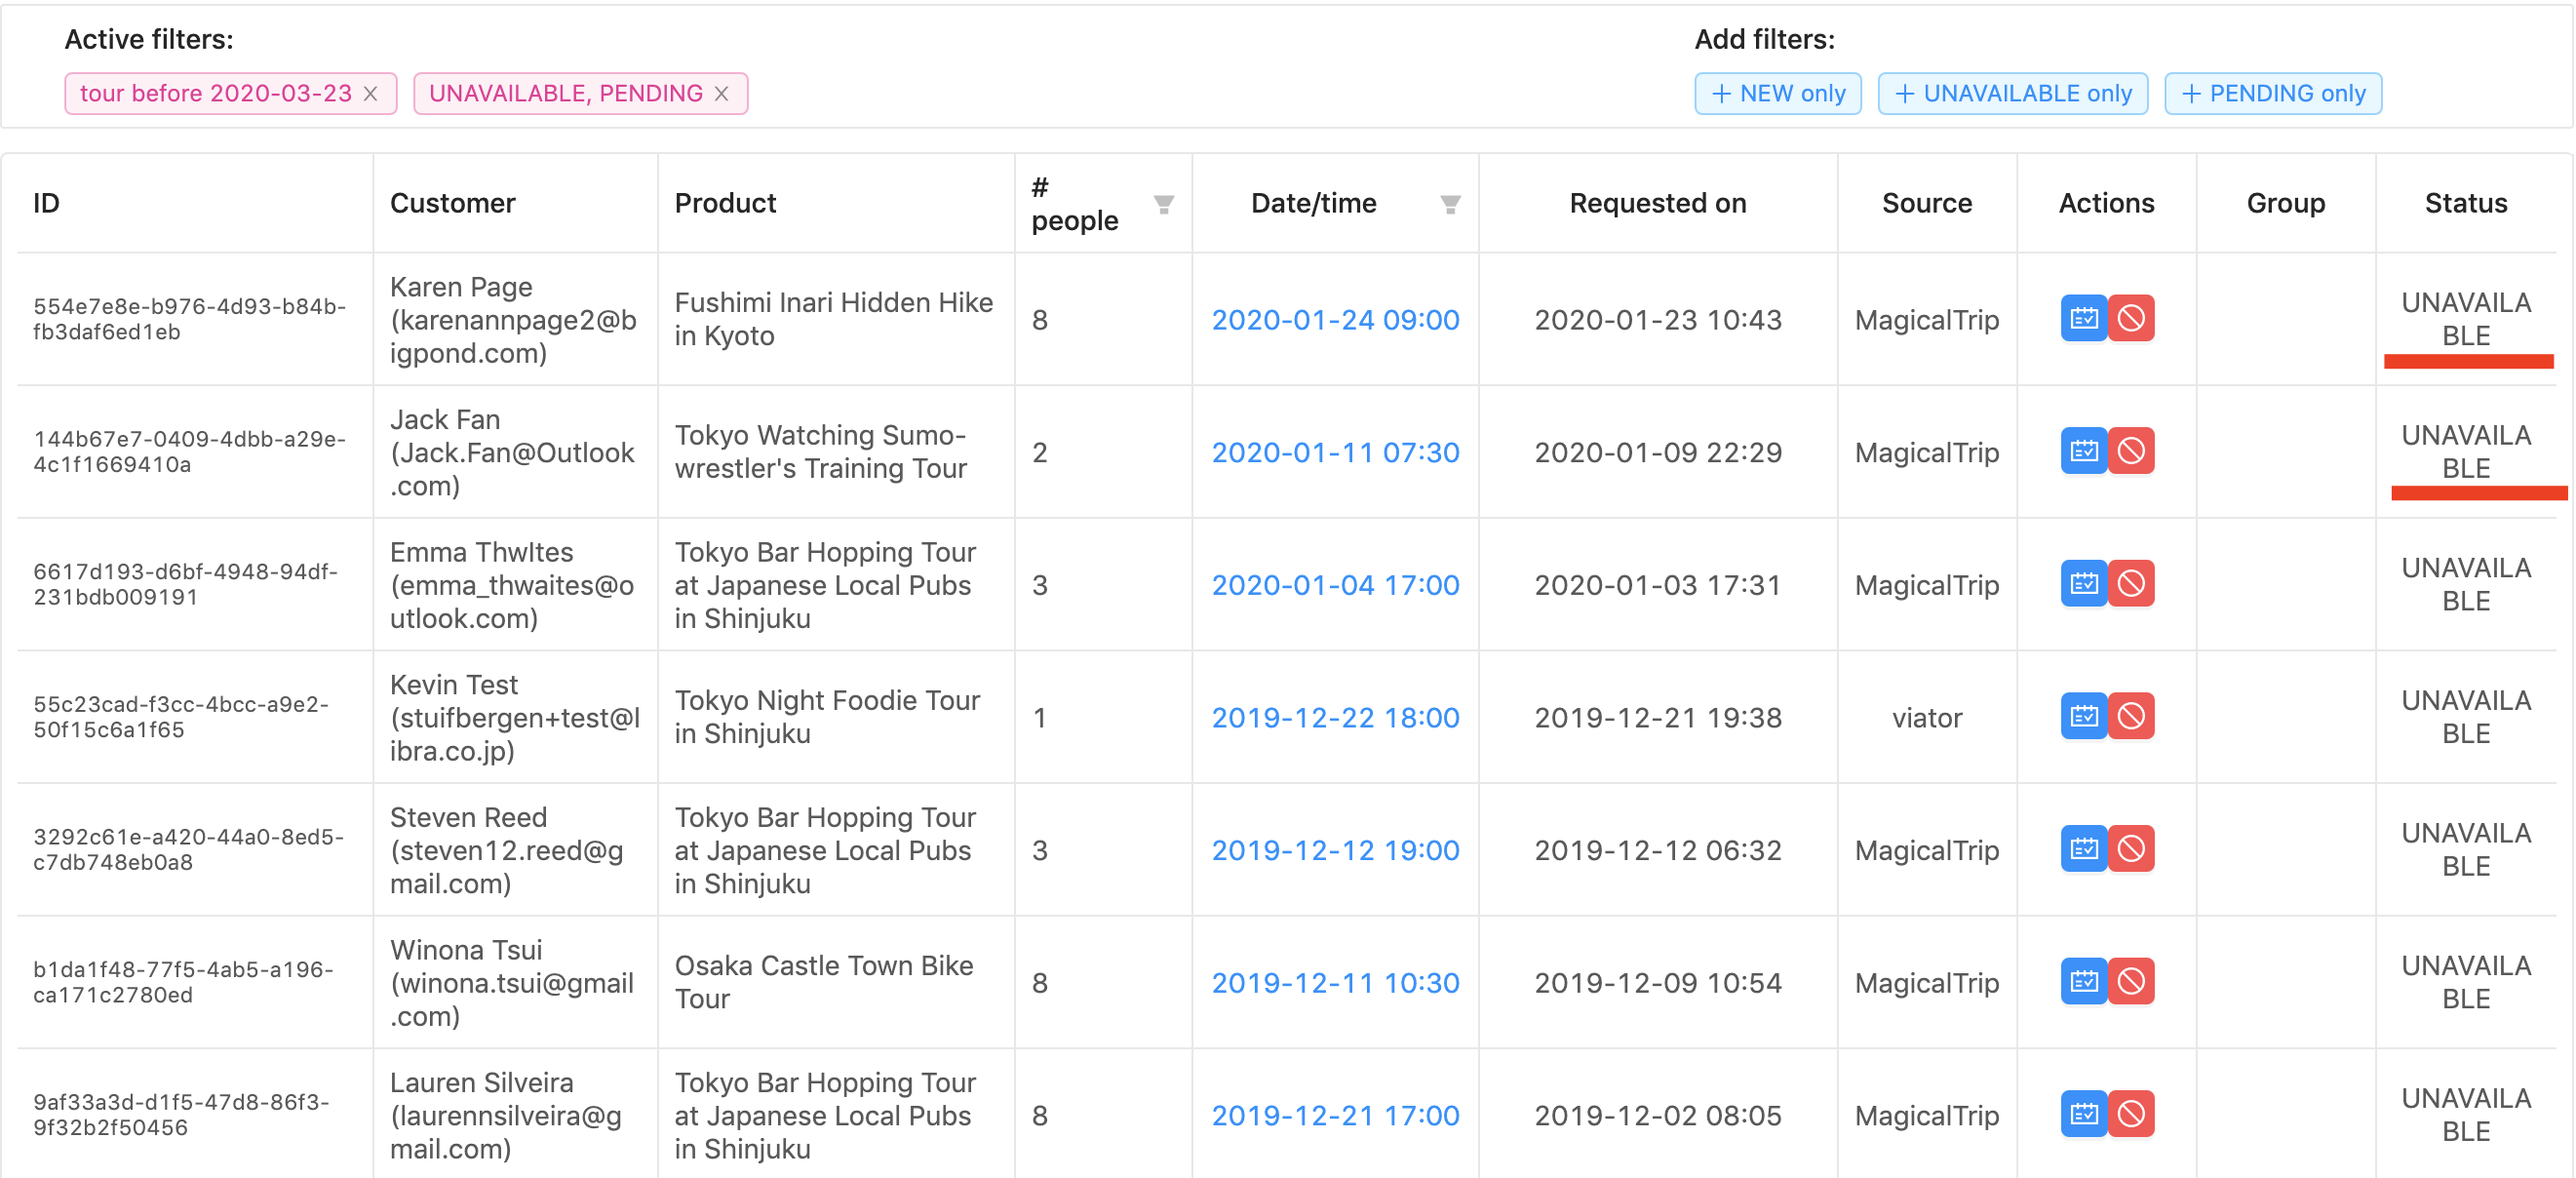Screen dimensions: 2576x1178
Task: Open the # people column filter
Action: pyautogui.click(x=1163, y=205)
